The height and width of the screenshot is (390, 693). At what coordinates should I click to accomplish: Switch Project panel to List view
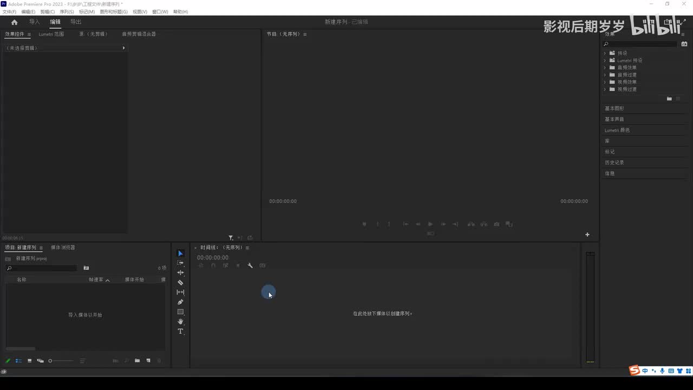coord(18,361)
